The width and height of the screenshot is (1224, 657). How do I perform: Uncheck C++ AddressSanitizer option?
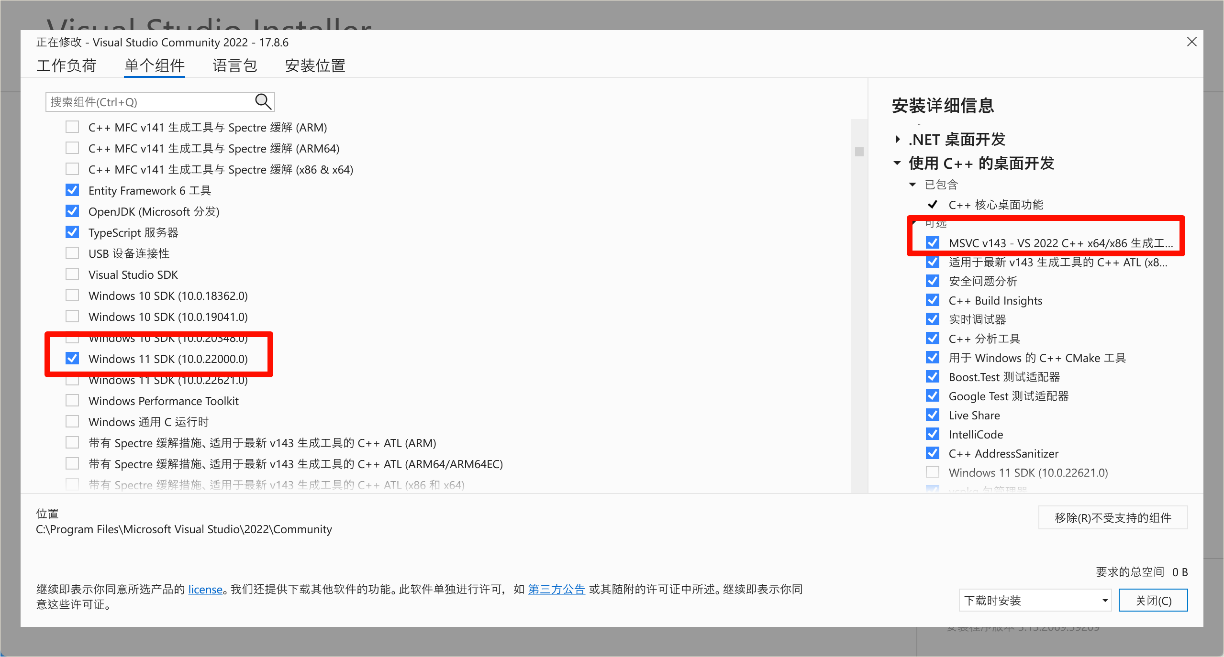[x=933, y=453]
